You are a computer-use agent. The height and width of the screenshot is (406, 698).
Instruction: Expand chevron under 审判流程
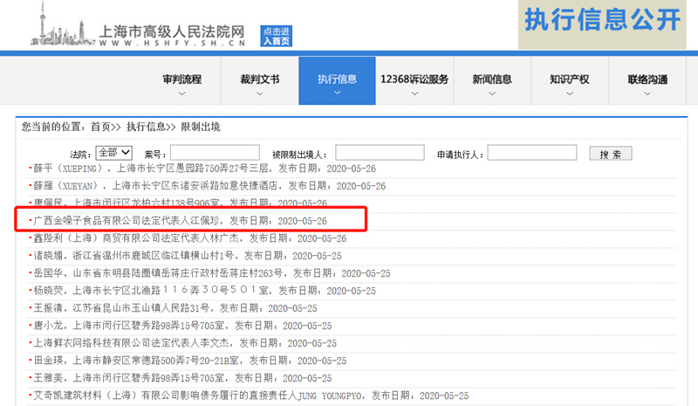click(181, 93)
